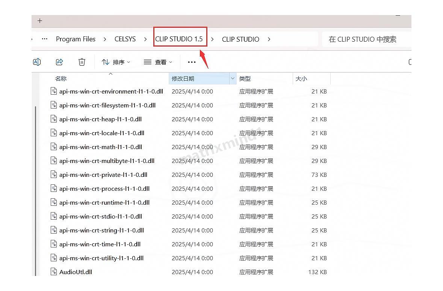Select file api-ms-win-crt-heap-l1-1-0.dll
443x291 pixels.
coord(100,119)
